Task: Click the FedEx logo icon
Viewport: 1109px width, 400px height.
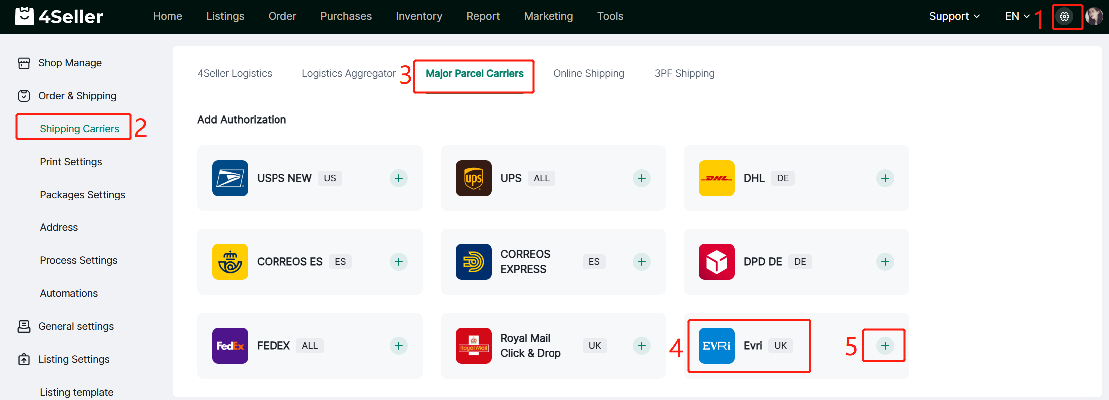Action: [230, 346]
